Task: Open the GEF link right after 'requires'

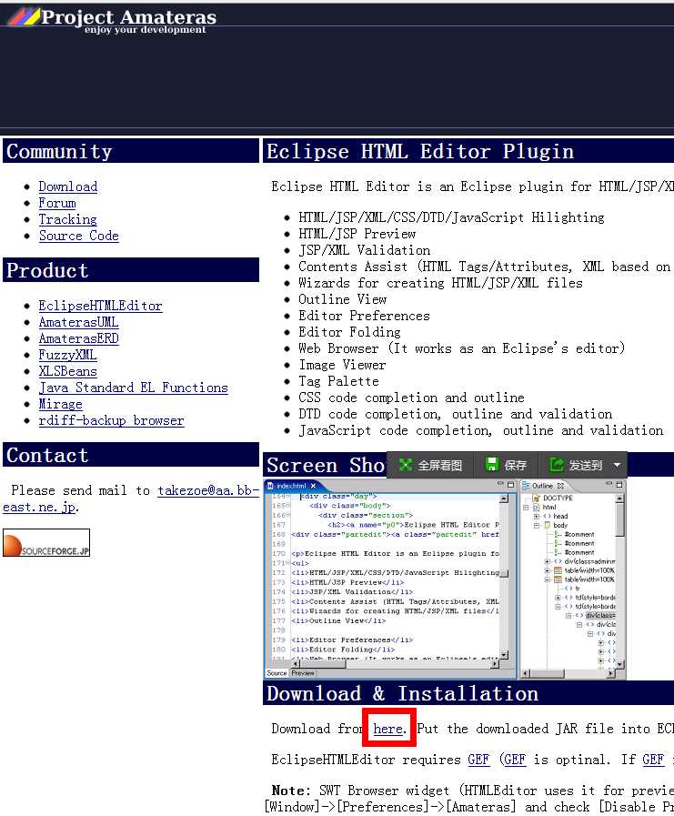Action: tap(478, 760)
